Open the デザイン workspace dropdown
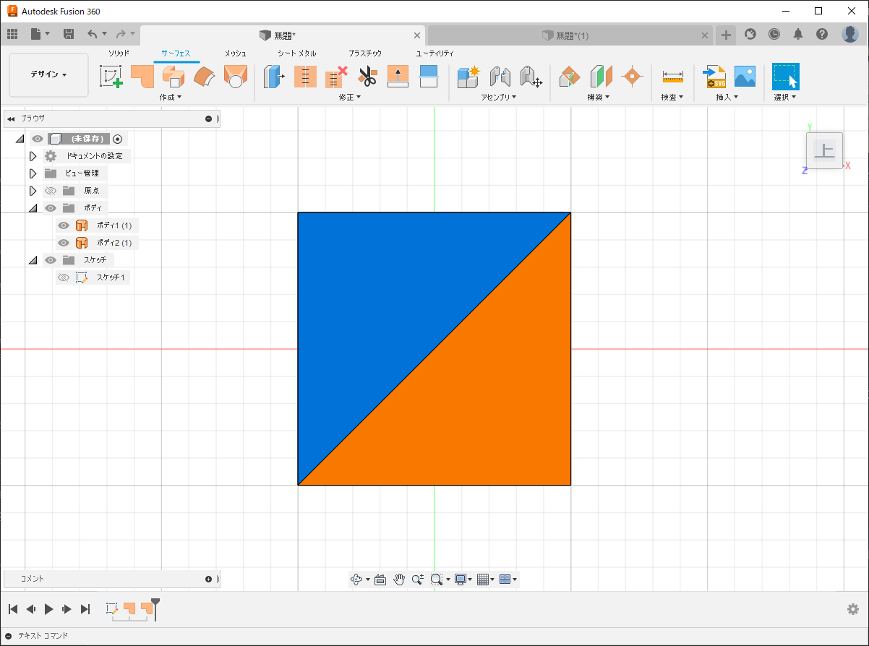 click(48, 74)
